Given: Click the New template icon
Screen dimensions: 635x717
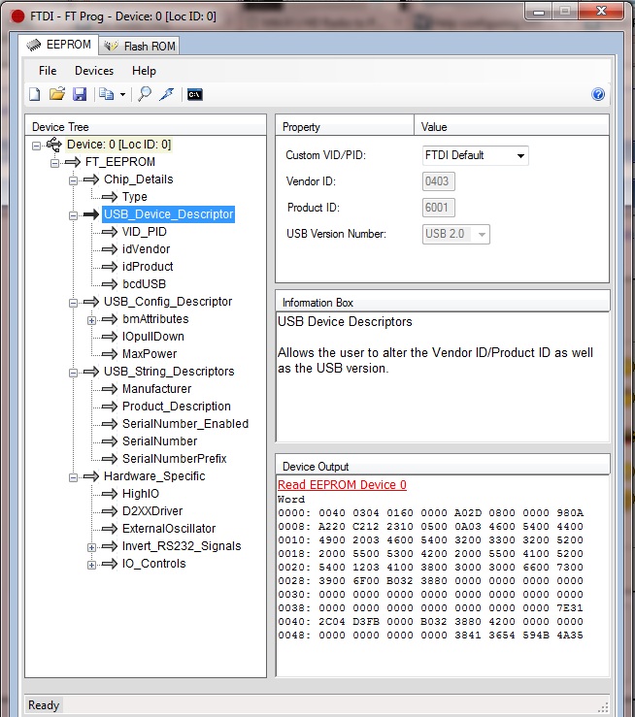Looking at the screenshot, I should 35,94.
